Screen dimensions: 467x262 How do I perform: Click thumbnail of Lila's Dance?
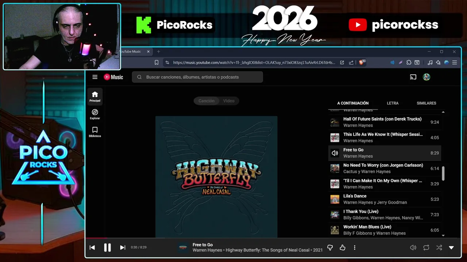coord(335,199)
